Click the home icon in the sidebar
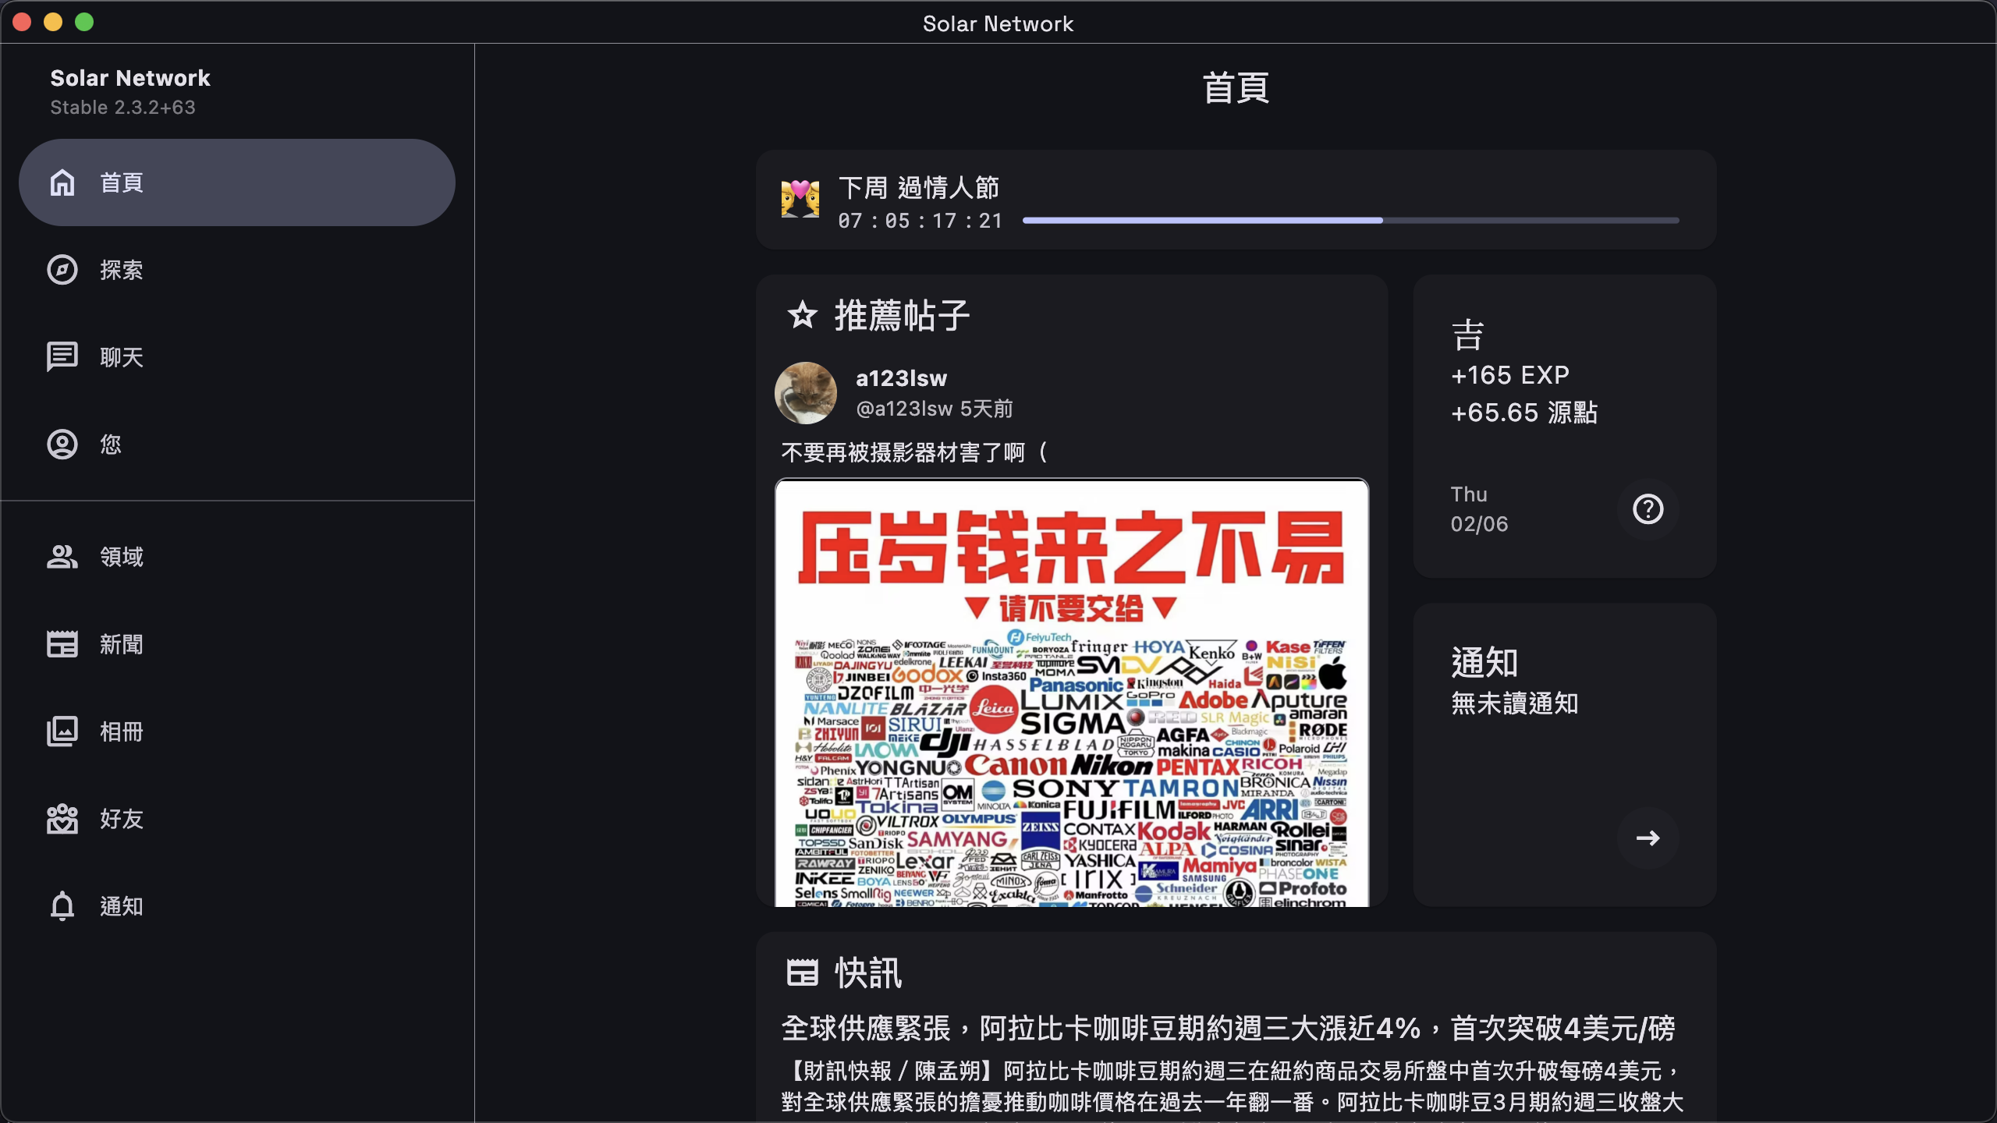 point(62,182)
